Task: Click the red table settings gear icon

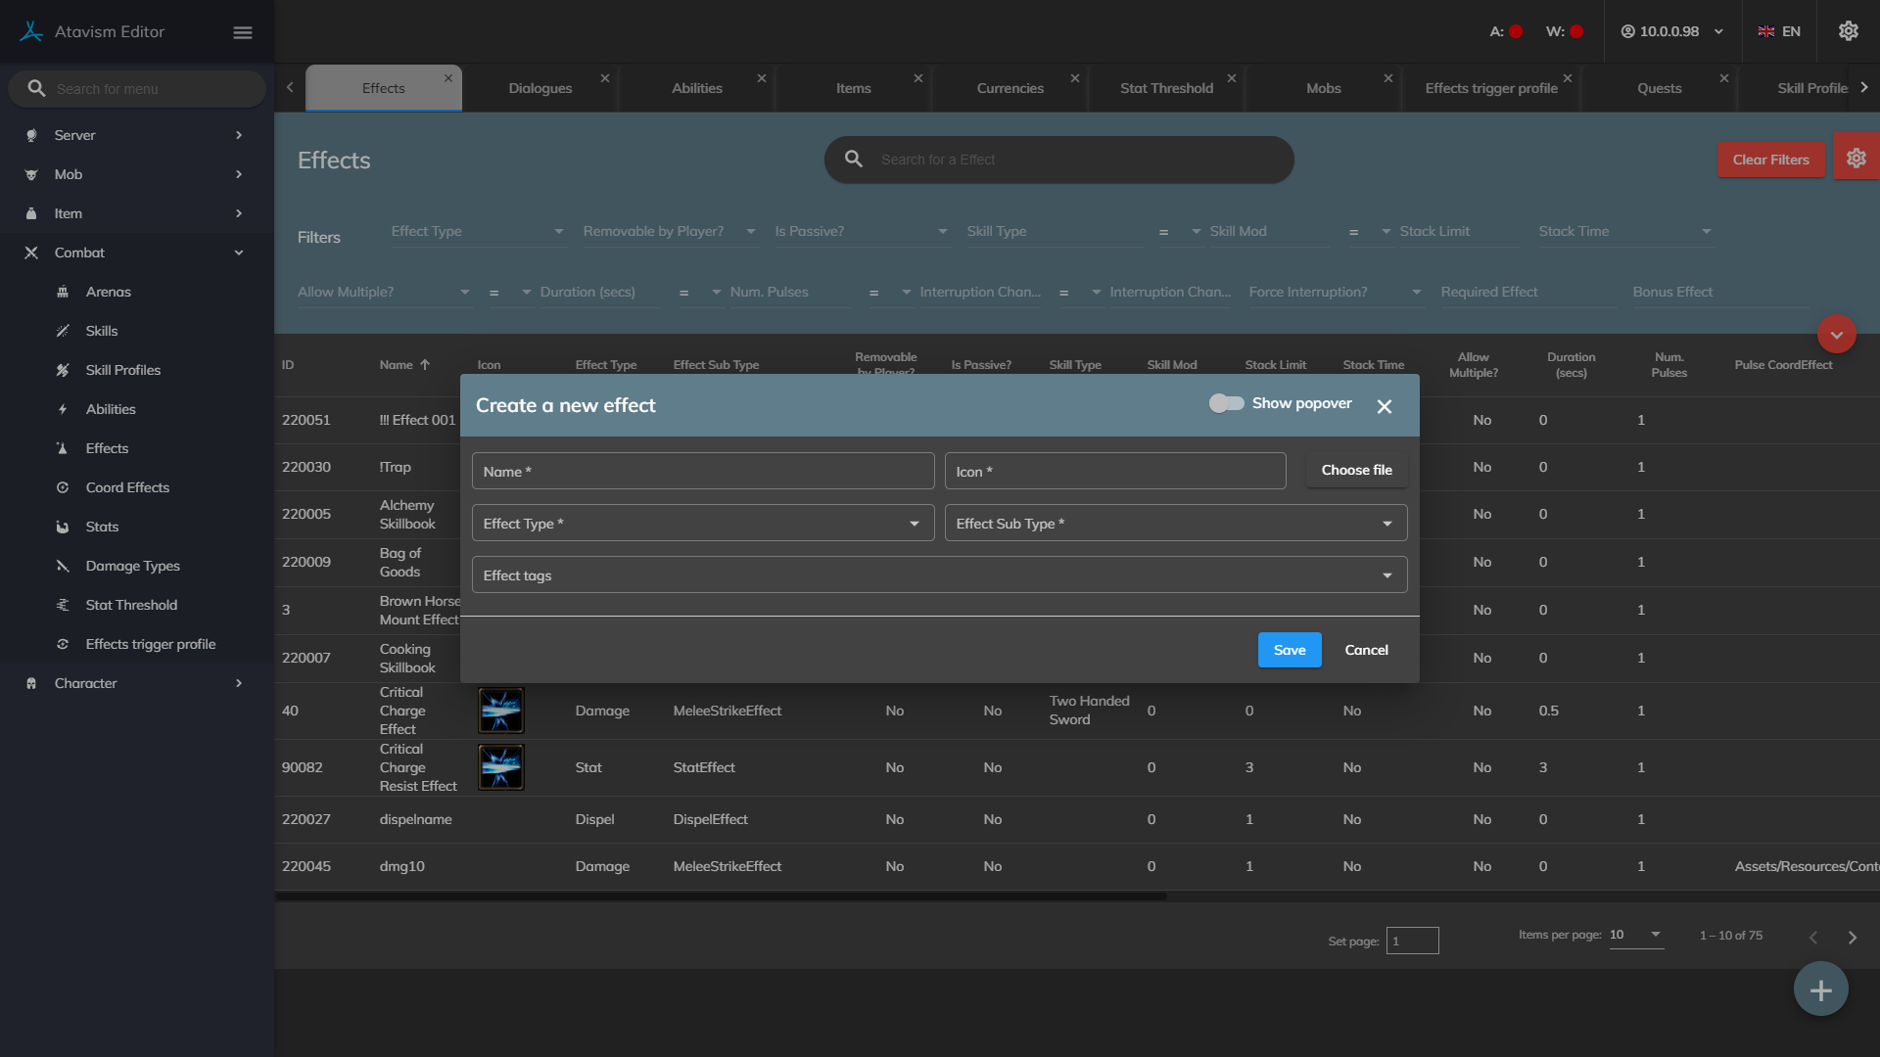Action: click(1856, 159)
